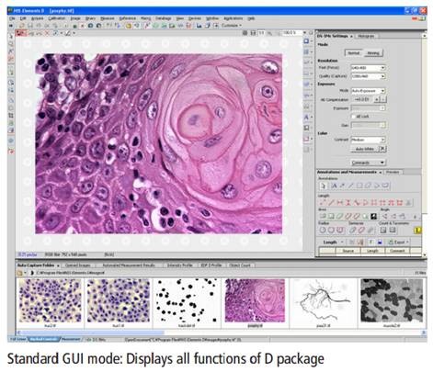
Task: Click the yellow warning icon in measurements panel
Action: point(417,231)
